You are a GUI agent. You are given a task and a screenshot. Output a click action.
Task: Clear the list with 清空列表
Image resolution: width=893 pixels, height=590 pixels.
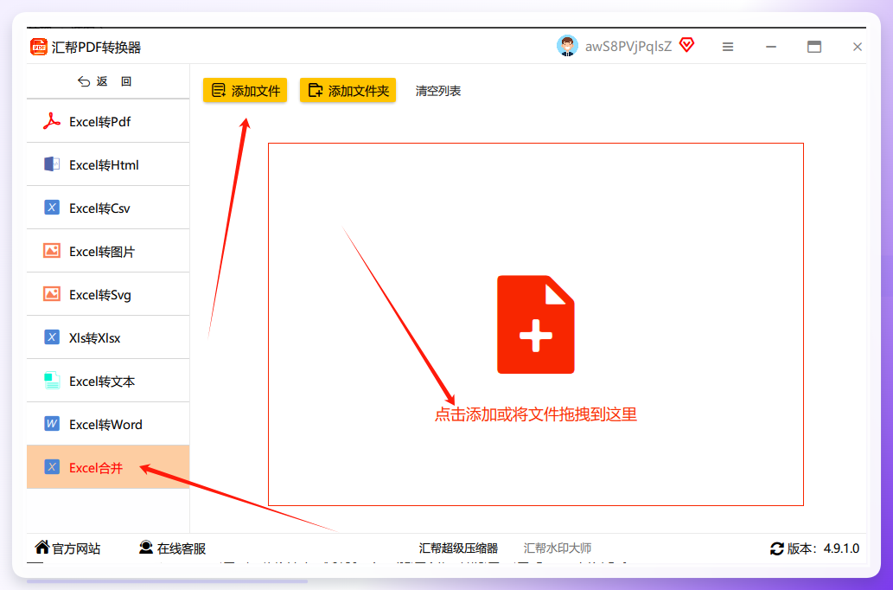pos(438,91)
